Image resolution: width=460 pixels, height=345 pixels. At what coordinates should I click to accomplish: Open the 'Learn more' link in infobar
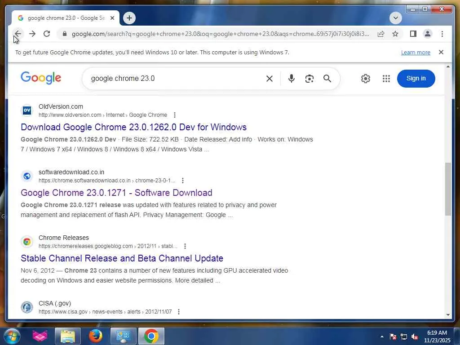416,52
